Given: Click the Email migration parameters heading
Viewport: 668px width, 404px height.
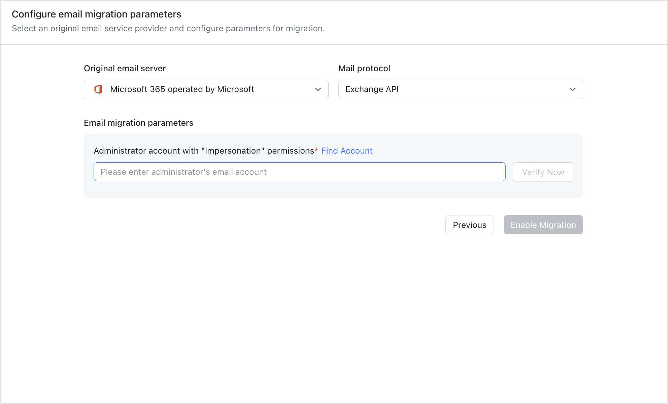Looking at the screenshot, I should point(138,123).
